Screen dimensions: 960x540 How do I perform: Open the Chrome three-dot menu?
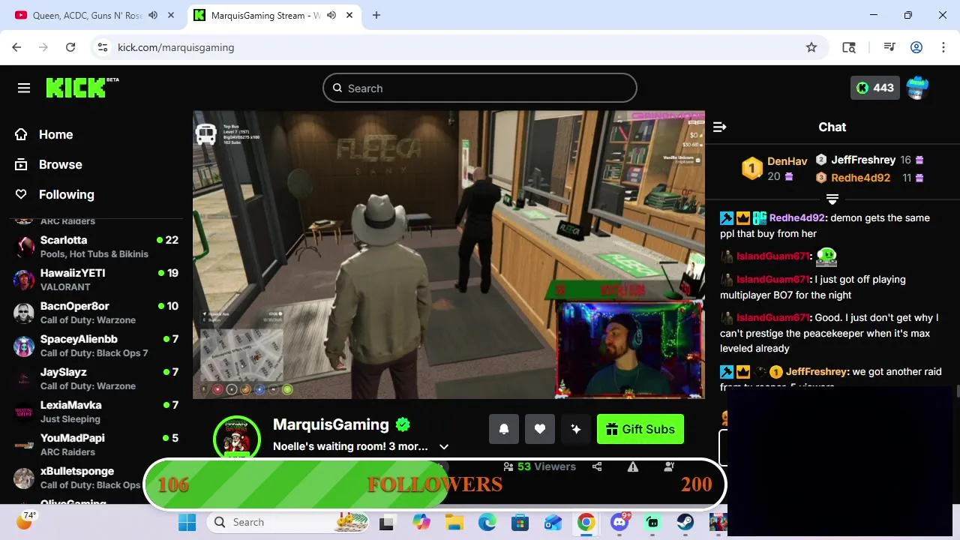(x=943, y=47)
